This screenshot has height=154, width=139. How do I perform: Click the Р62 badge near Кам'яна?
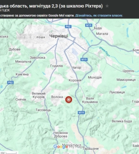[10, 82]
